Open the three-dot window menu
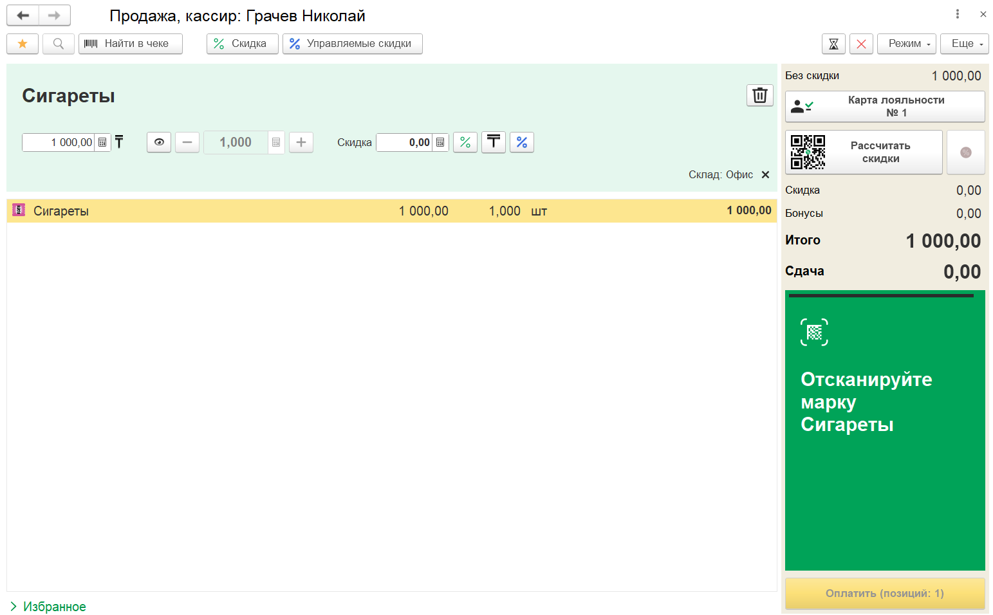 [x=958, y=14]
